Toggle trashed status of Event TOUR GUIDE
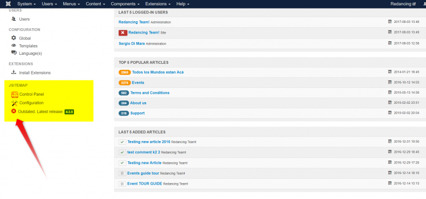Viewport: 426px width, 199px height. 122,184
